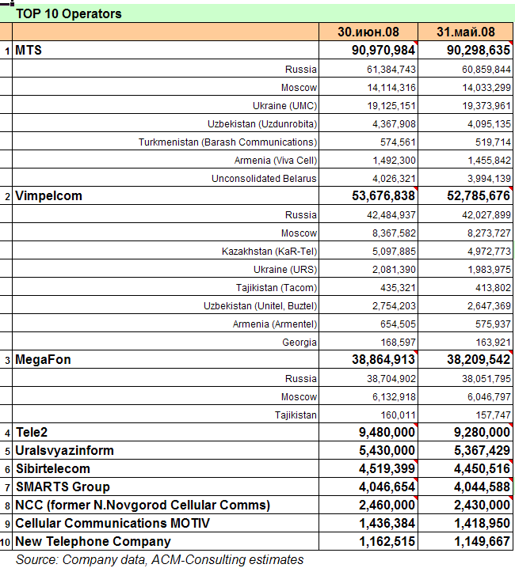This screenshot has height=568, width=515.
Task: Click the 30.июн.08 column header
Action: coord(368,32)
